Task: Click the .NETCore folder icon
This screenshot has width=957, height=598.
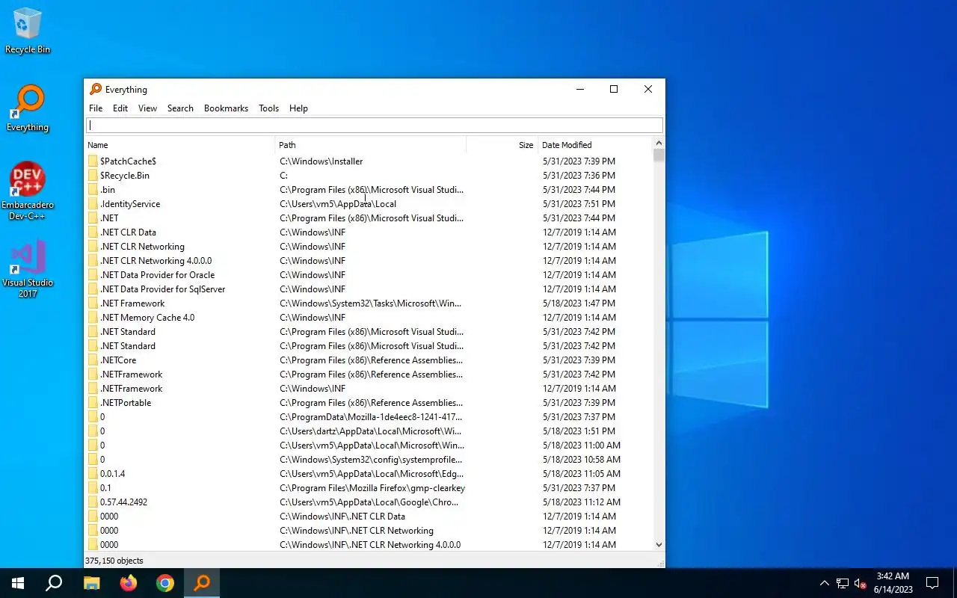Action: [x=93, y=360]
